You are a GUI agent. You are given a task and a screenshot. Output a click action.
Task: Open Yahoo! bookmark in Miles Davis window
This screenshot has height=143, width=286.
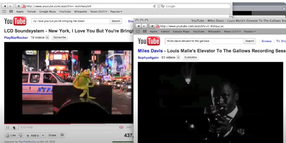tap(165, 32)
